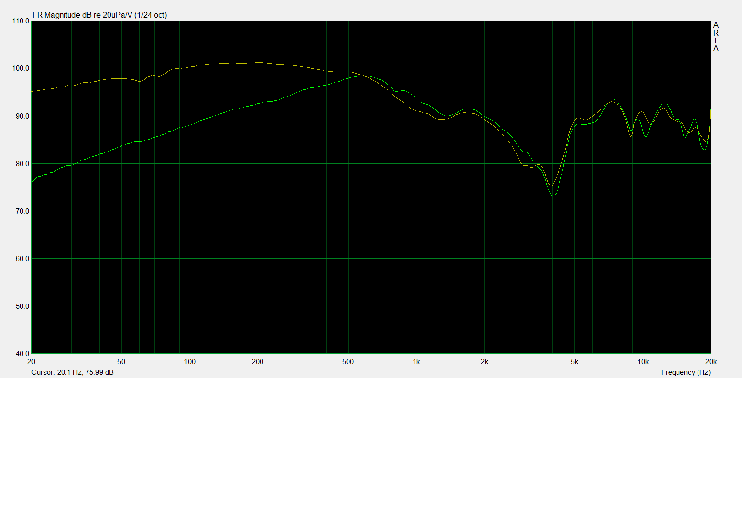The height and width of the screenshot is (522, 742).
Task: Click the Frequency (Hz) axis label
Action: pos(685,372)
